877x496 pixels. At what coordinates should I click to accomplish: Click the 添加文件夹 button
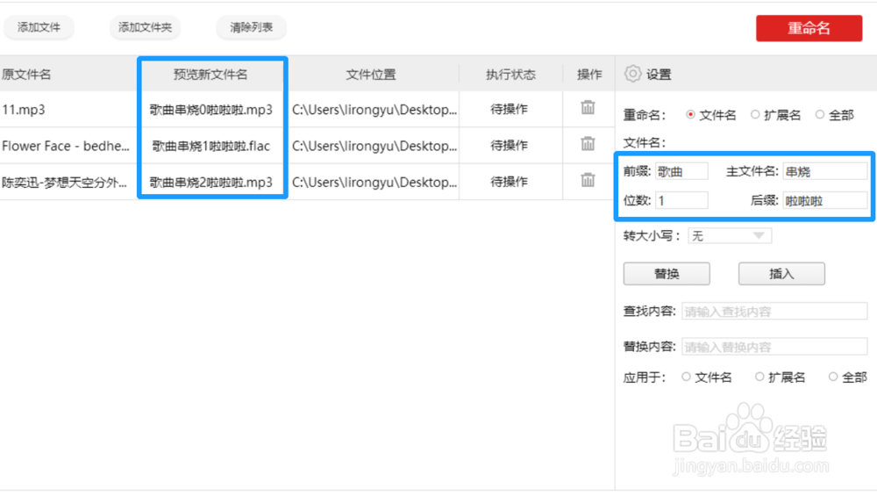point(145,27)
